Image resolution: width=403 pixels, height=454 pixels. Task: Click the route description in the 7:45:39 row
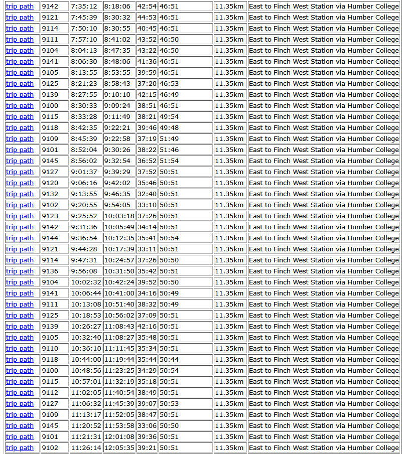pos(324,18)
